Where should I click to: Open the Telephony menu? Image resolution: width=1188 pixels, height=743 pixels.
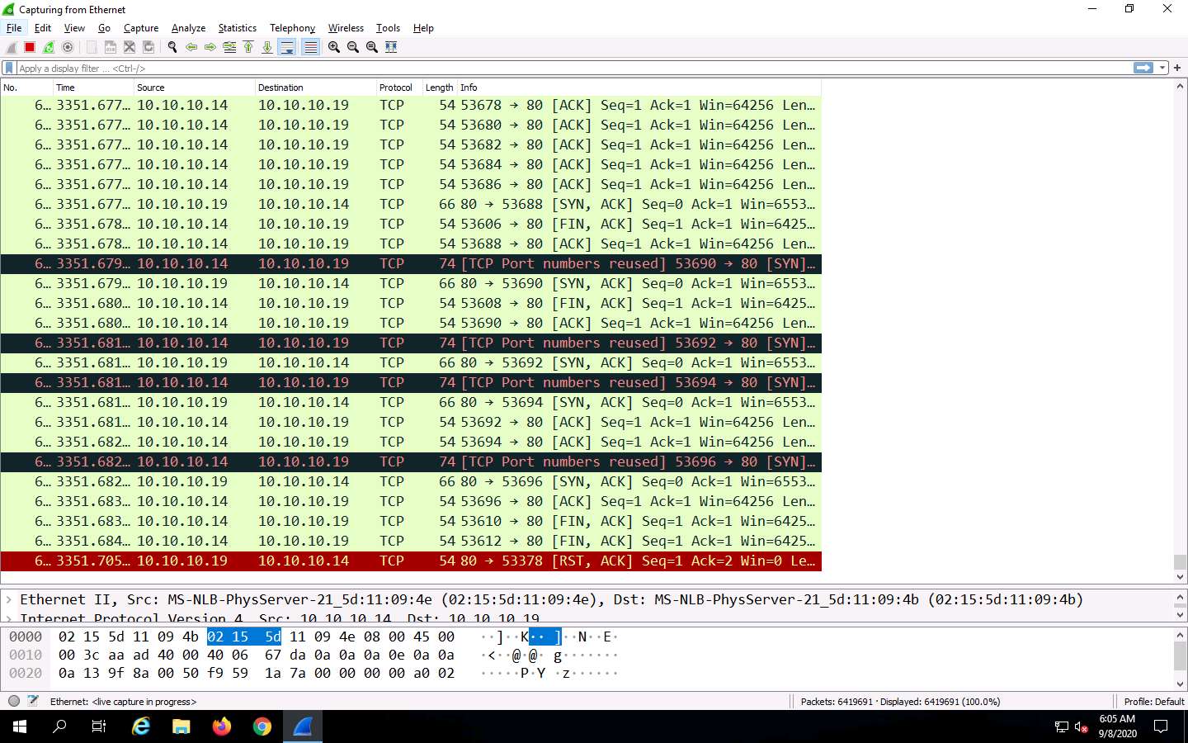click(x=292, y=27)
